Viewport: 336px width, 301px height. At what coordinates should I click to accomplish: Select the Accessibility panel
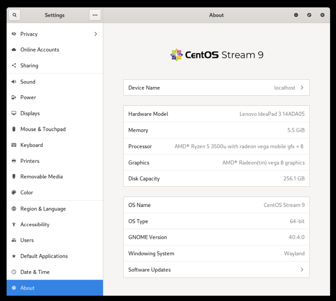[x=55, y=224]
